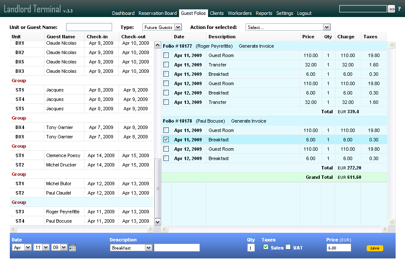Open help via the question mark icon
The image size is (405, 261).
[399, 9]
